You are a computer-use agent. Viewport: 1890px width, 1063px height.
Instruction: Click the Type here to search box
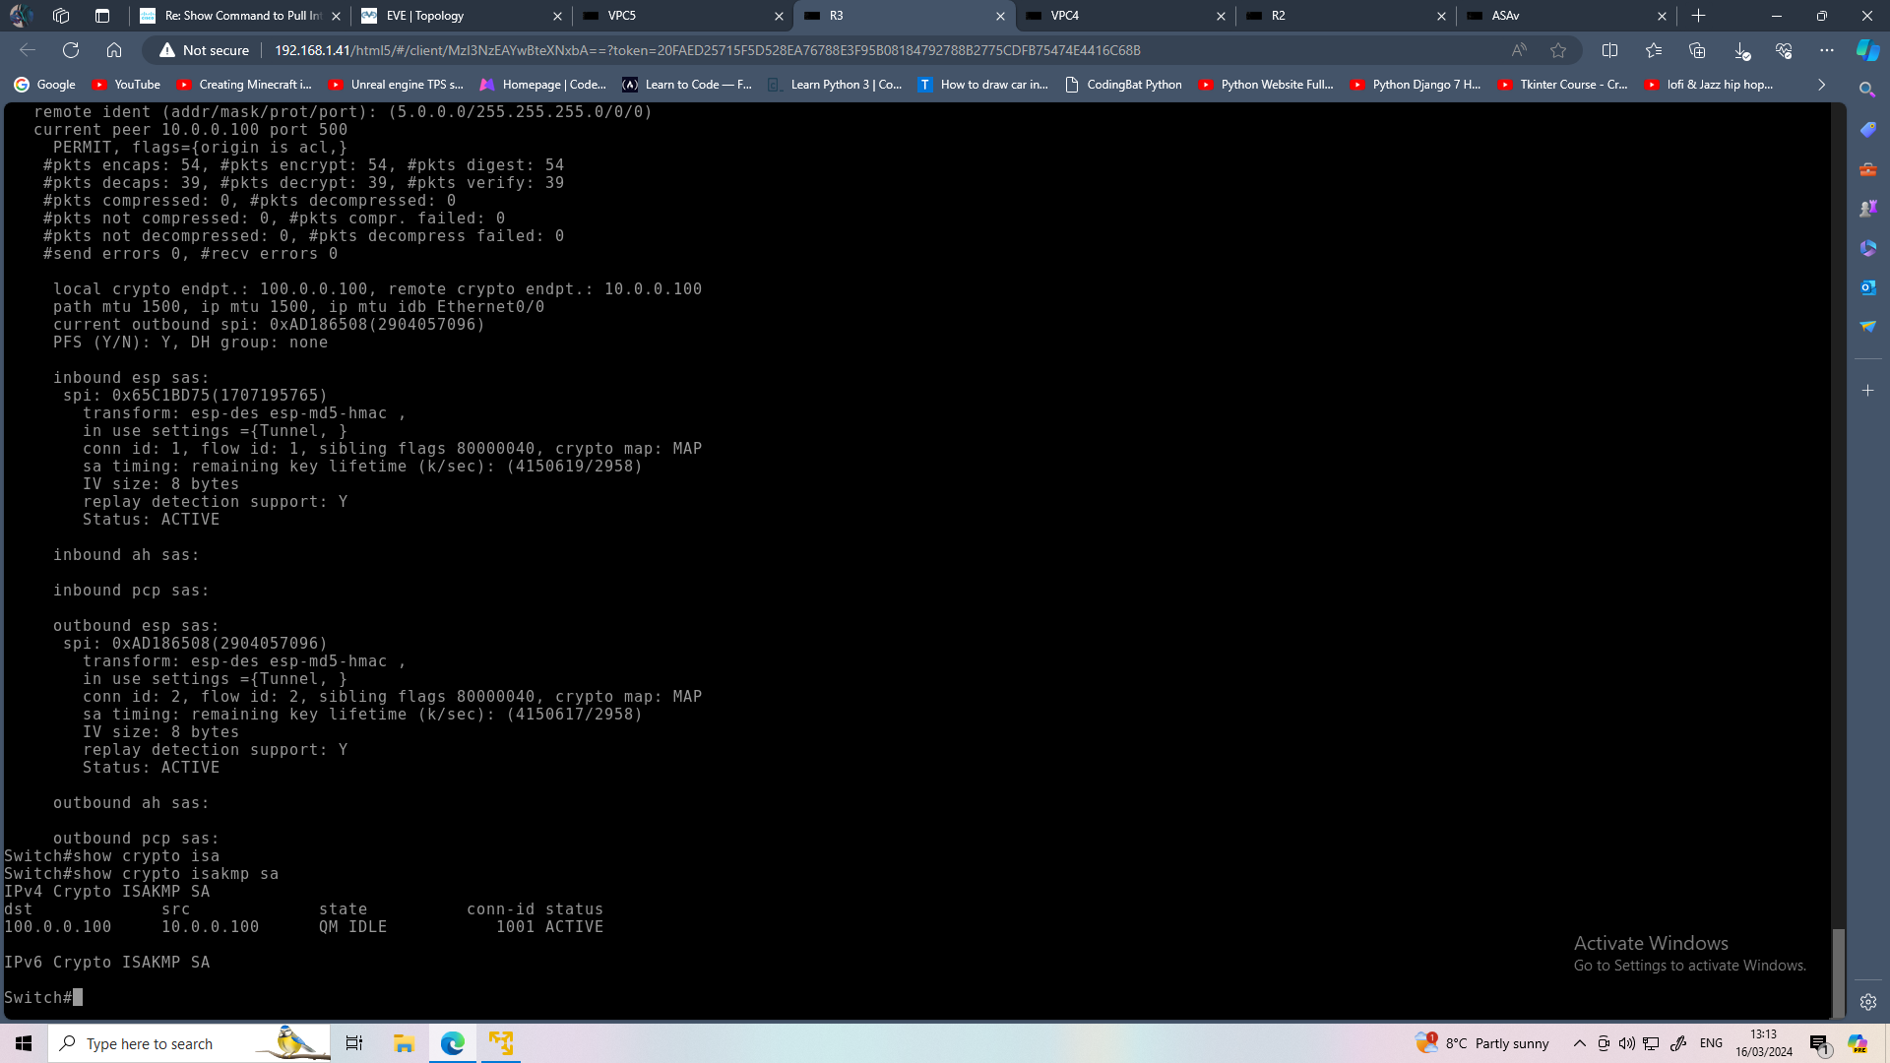pos(190,1043)
